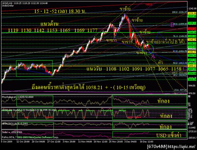Click the '25 Nov 20:00' time axis label

[116, 141]
